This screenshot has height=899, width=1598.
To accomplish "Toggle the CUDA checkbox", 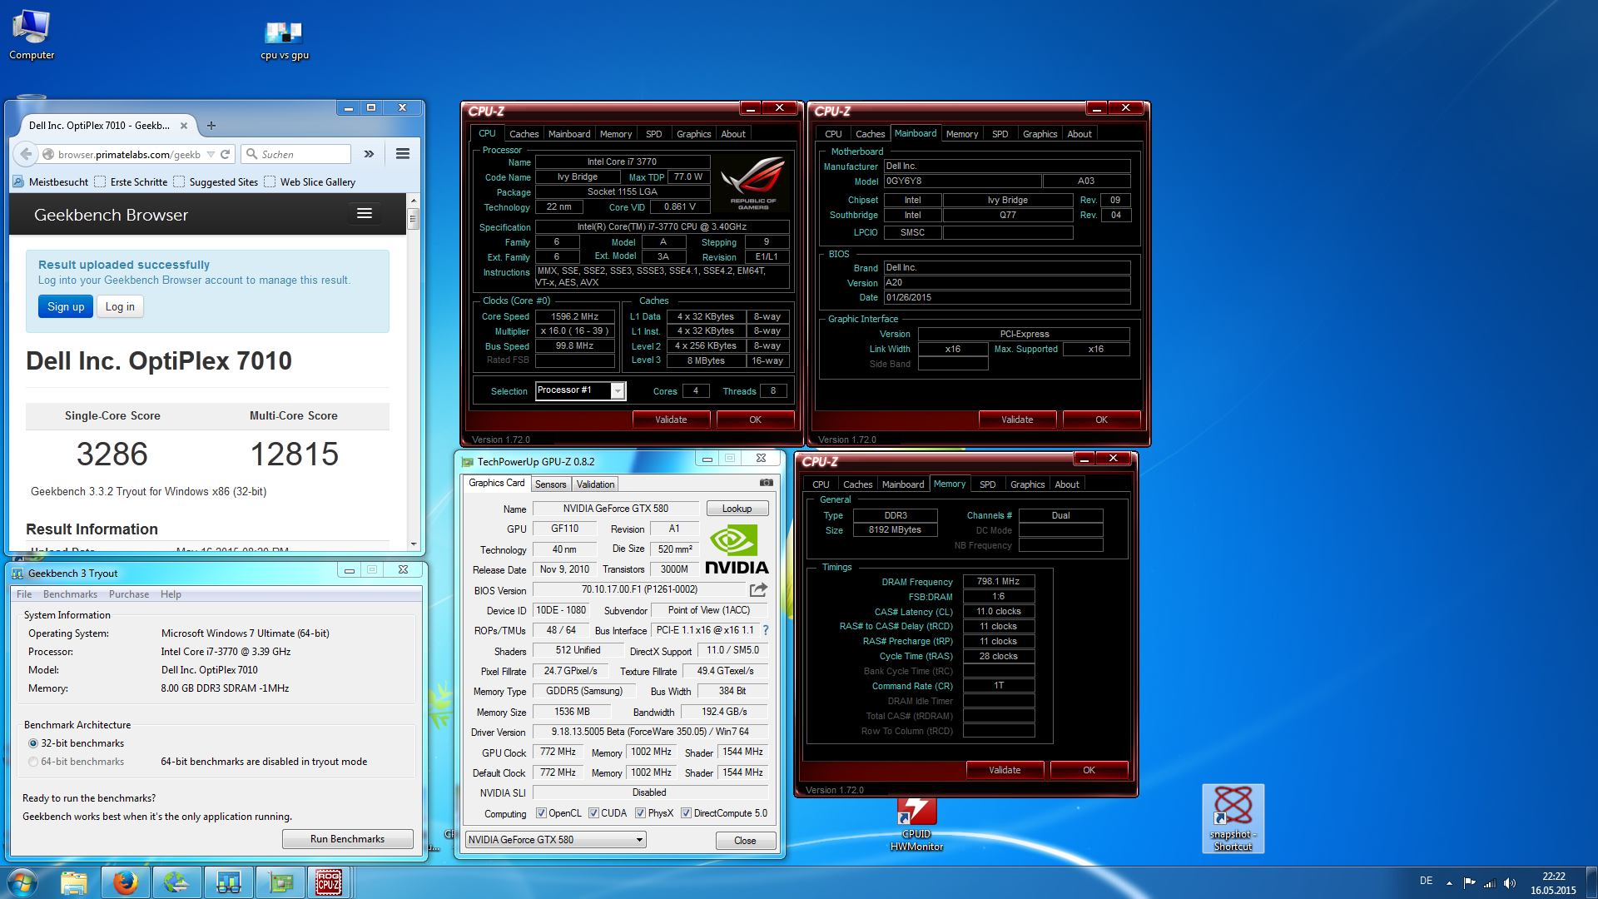I will click(x=593, y=813).
